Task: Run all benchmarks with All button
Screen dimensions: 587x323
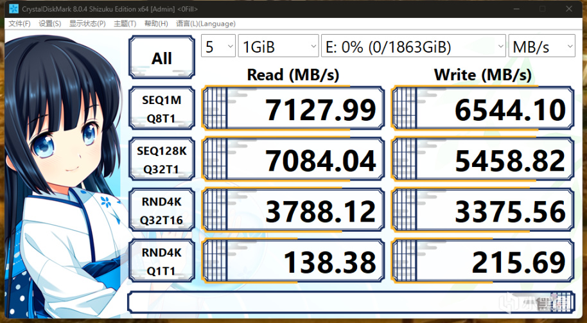Action: pos(162,57)
